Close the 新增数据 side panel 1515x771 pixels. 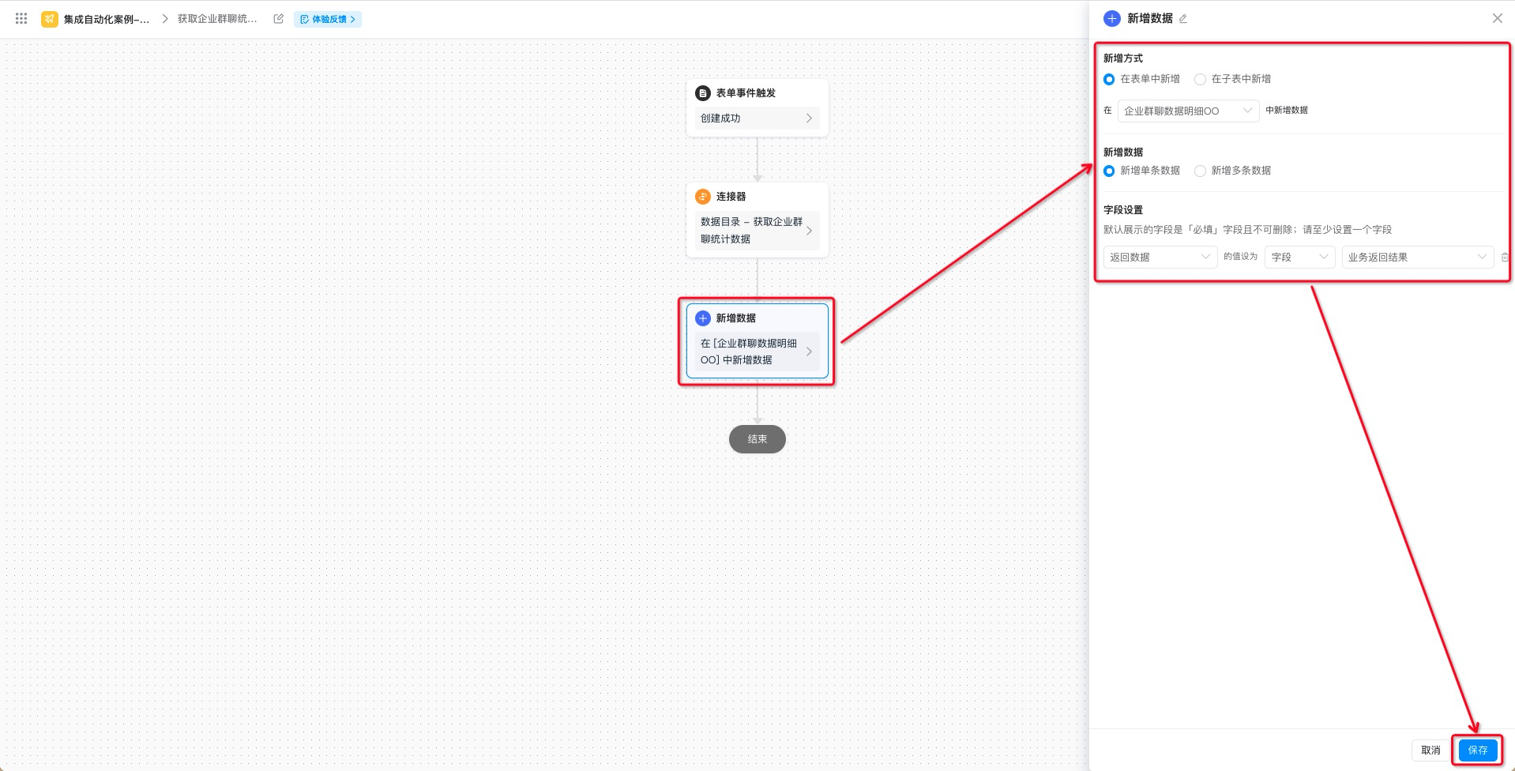point(1497,18)
